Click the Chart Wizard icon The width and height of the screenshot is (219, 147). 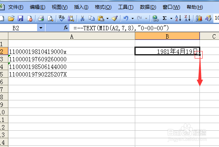pos(199,18)
